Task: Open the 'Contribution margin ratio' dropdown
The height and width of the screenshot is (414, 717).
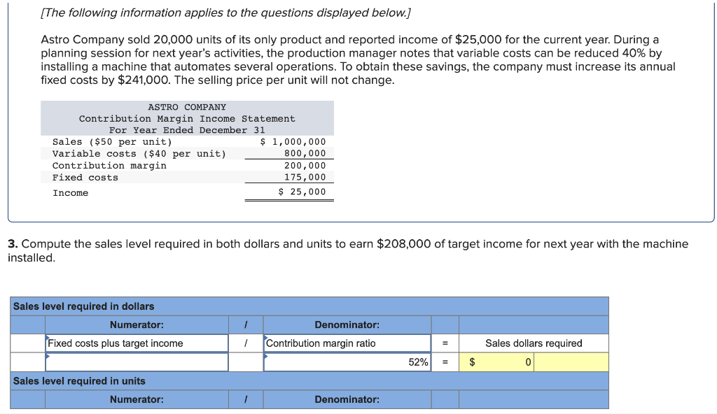Action: (x=347, y=343)
